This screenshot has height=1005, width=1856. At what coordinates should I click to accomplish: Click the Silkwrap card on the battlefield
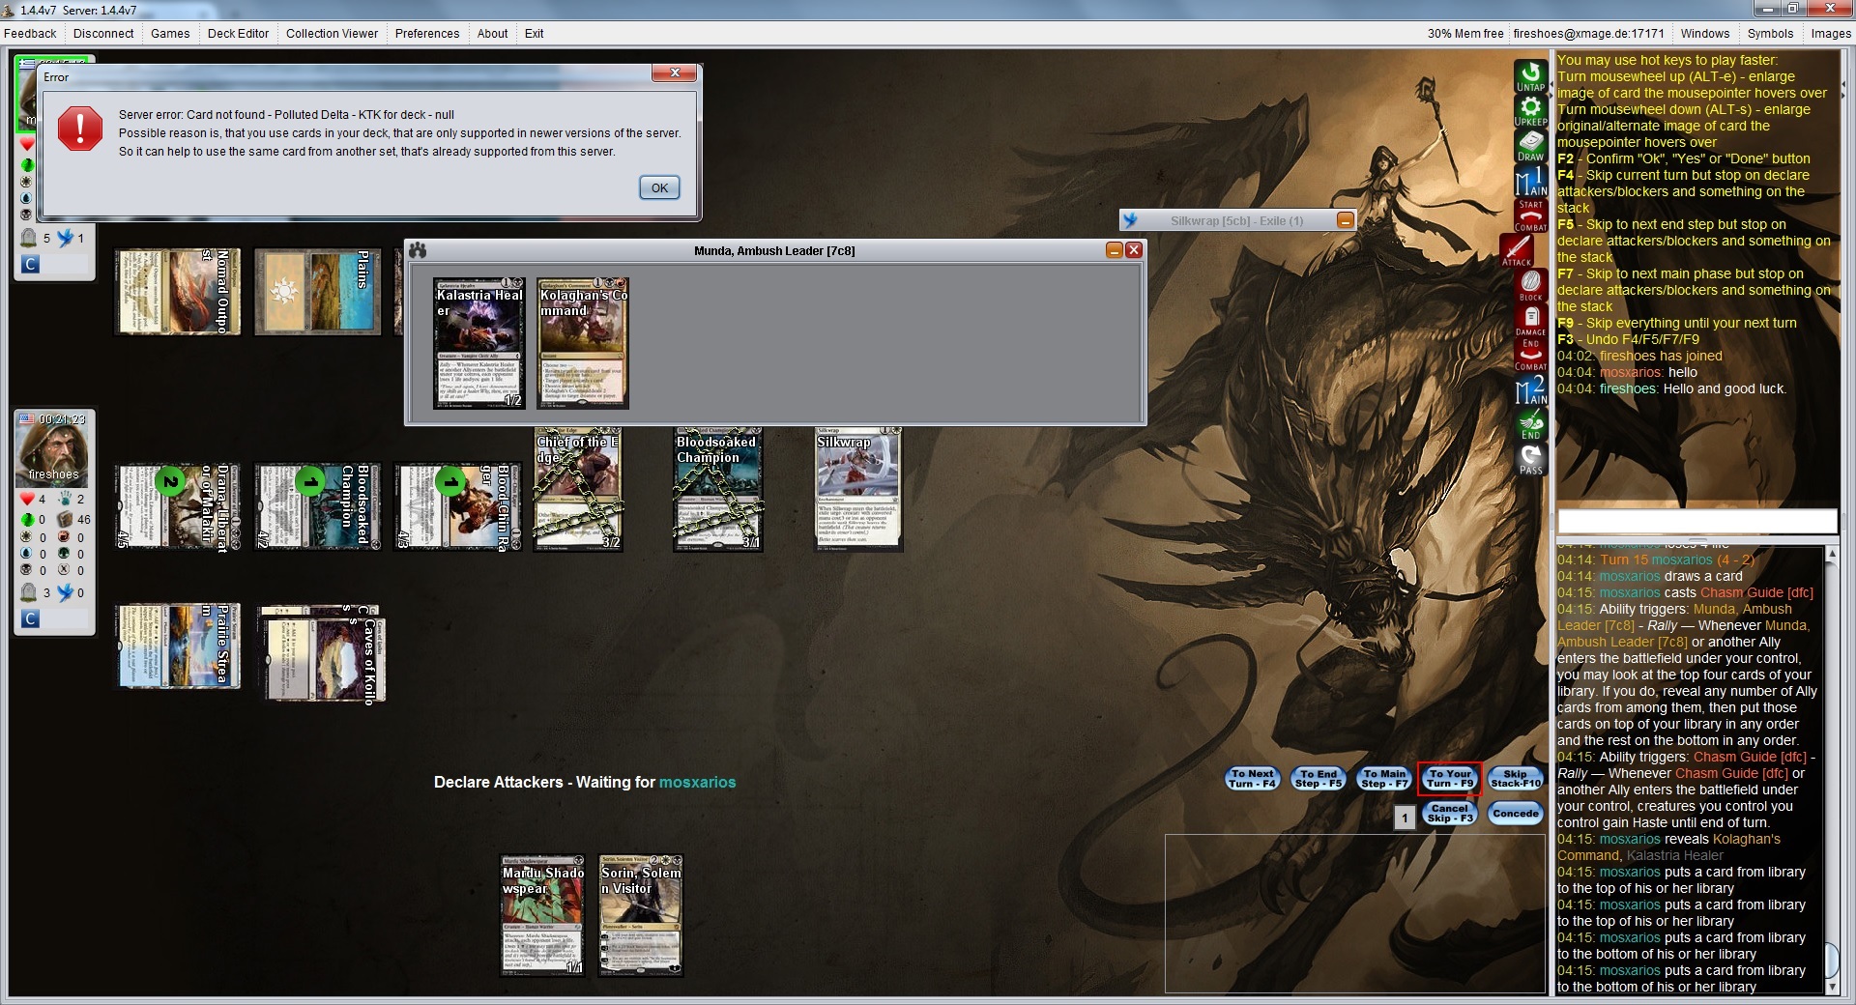tap(858, 489)
